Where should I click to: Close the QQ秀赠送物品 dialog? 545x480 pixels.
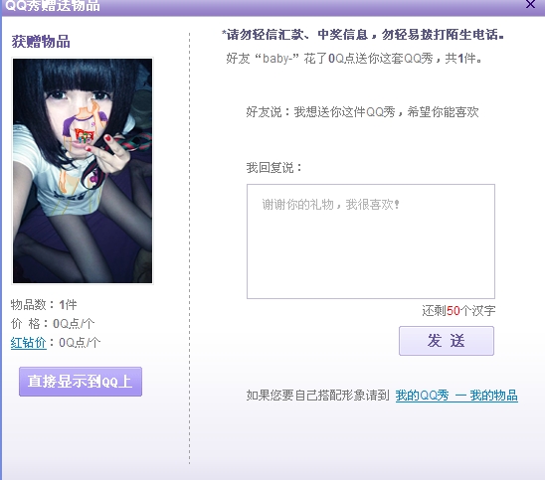pos(530,5)
